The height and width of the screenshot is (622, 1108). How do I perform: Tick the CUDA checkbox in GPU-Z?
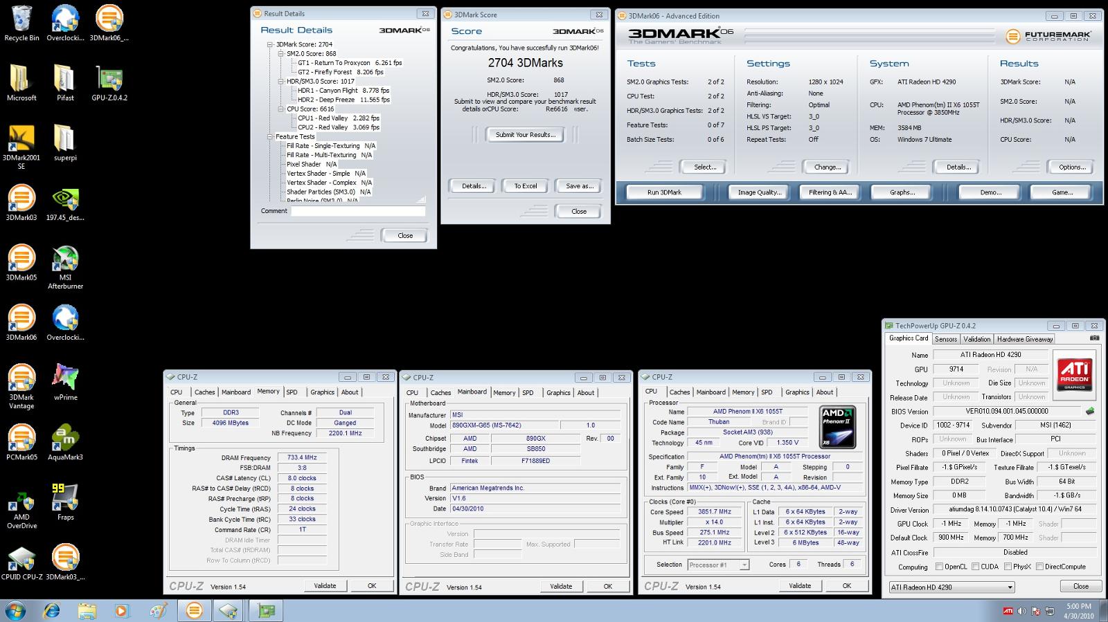pos(975,567)
